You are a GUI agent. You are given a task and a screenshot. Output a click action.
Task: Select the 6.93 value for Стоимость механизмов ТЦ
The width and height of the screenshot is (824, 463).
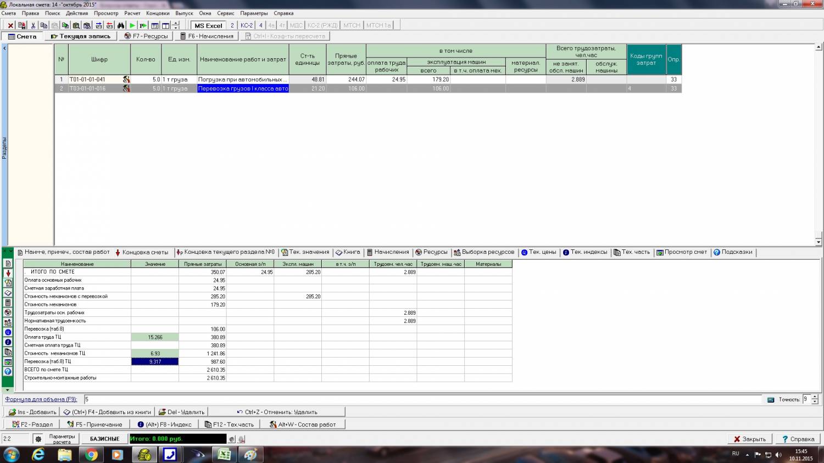[x=155, y=353]
